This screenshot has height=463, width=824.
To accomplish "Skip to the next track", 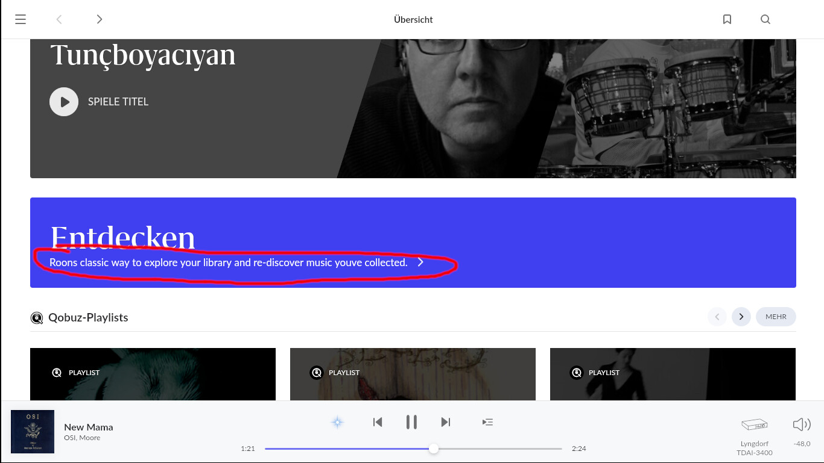I will click(x=446, y=422).
